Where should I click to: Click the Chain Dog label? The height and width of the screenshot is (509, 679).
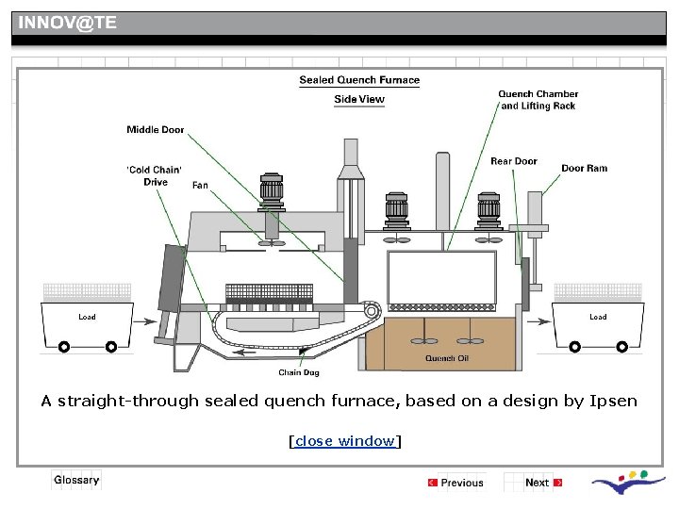(x=299, y=372)
